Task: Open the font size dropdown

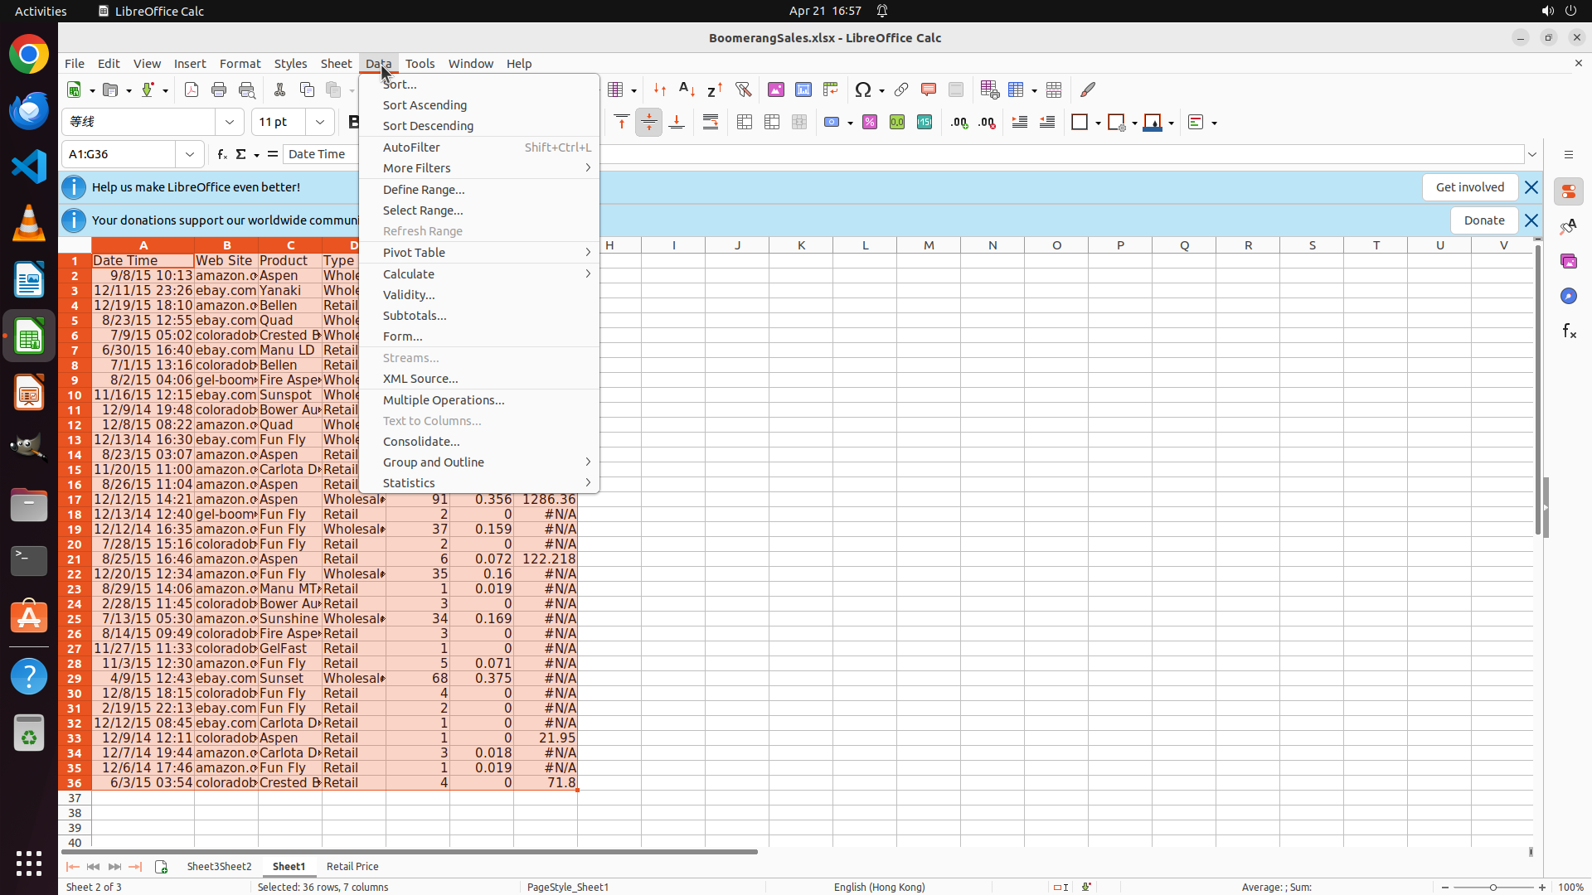Action: click(x=319, y=122)
